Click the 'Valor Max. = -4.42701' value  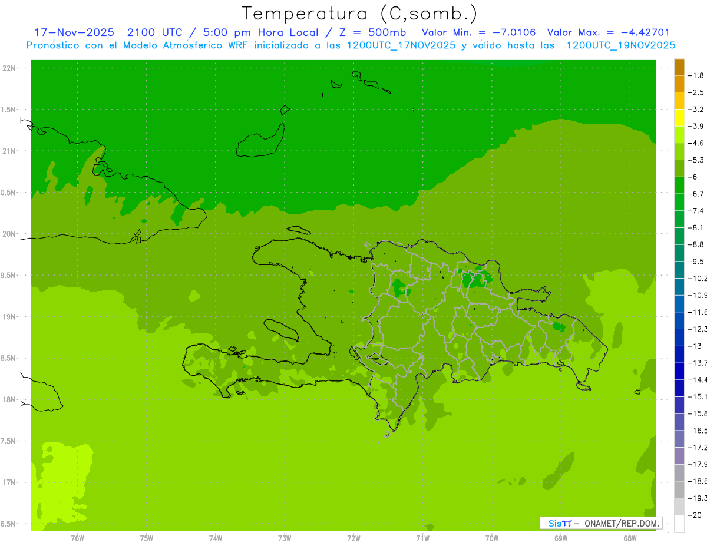[609, 32]
